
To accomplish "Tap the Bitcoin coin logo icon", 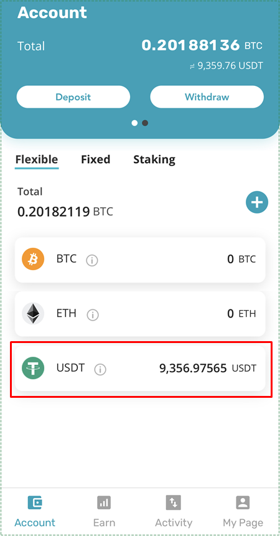I will 33,260.
